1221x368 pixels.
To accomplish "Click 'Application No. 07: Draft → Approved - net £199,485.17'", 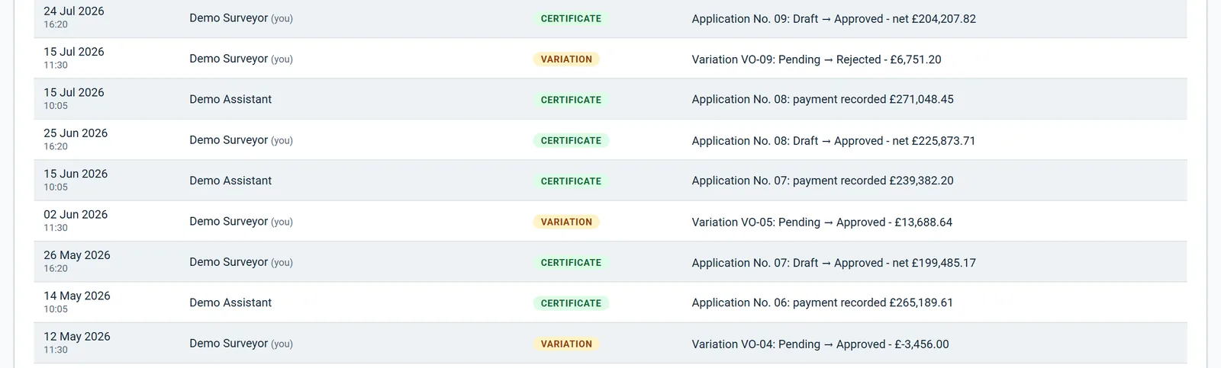I will pyautogui.click(x=833, y=263).
